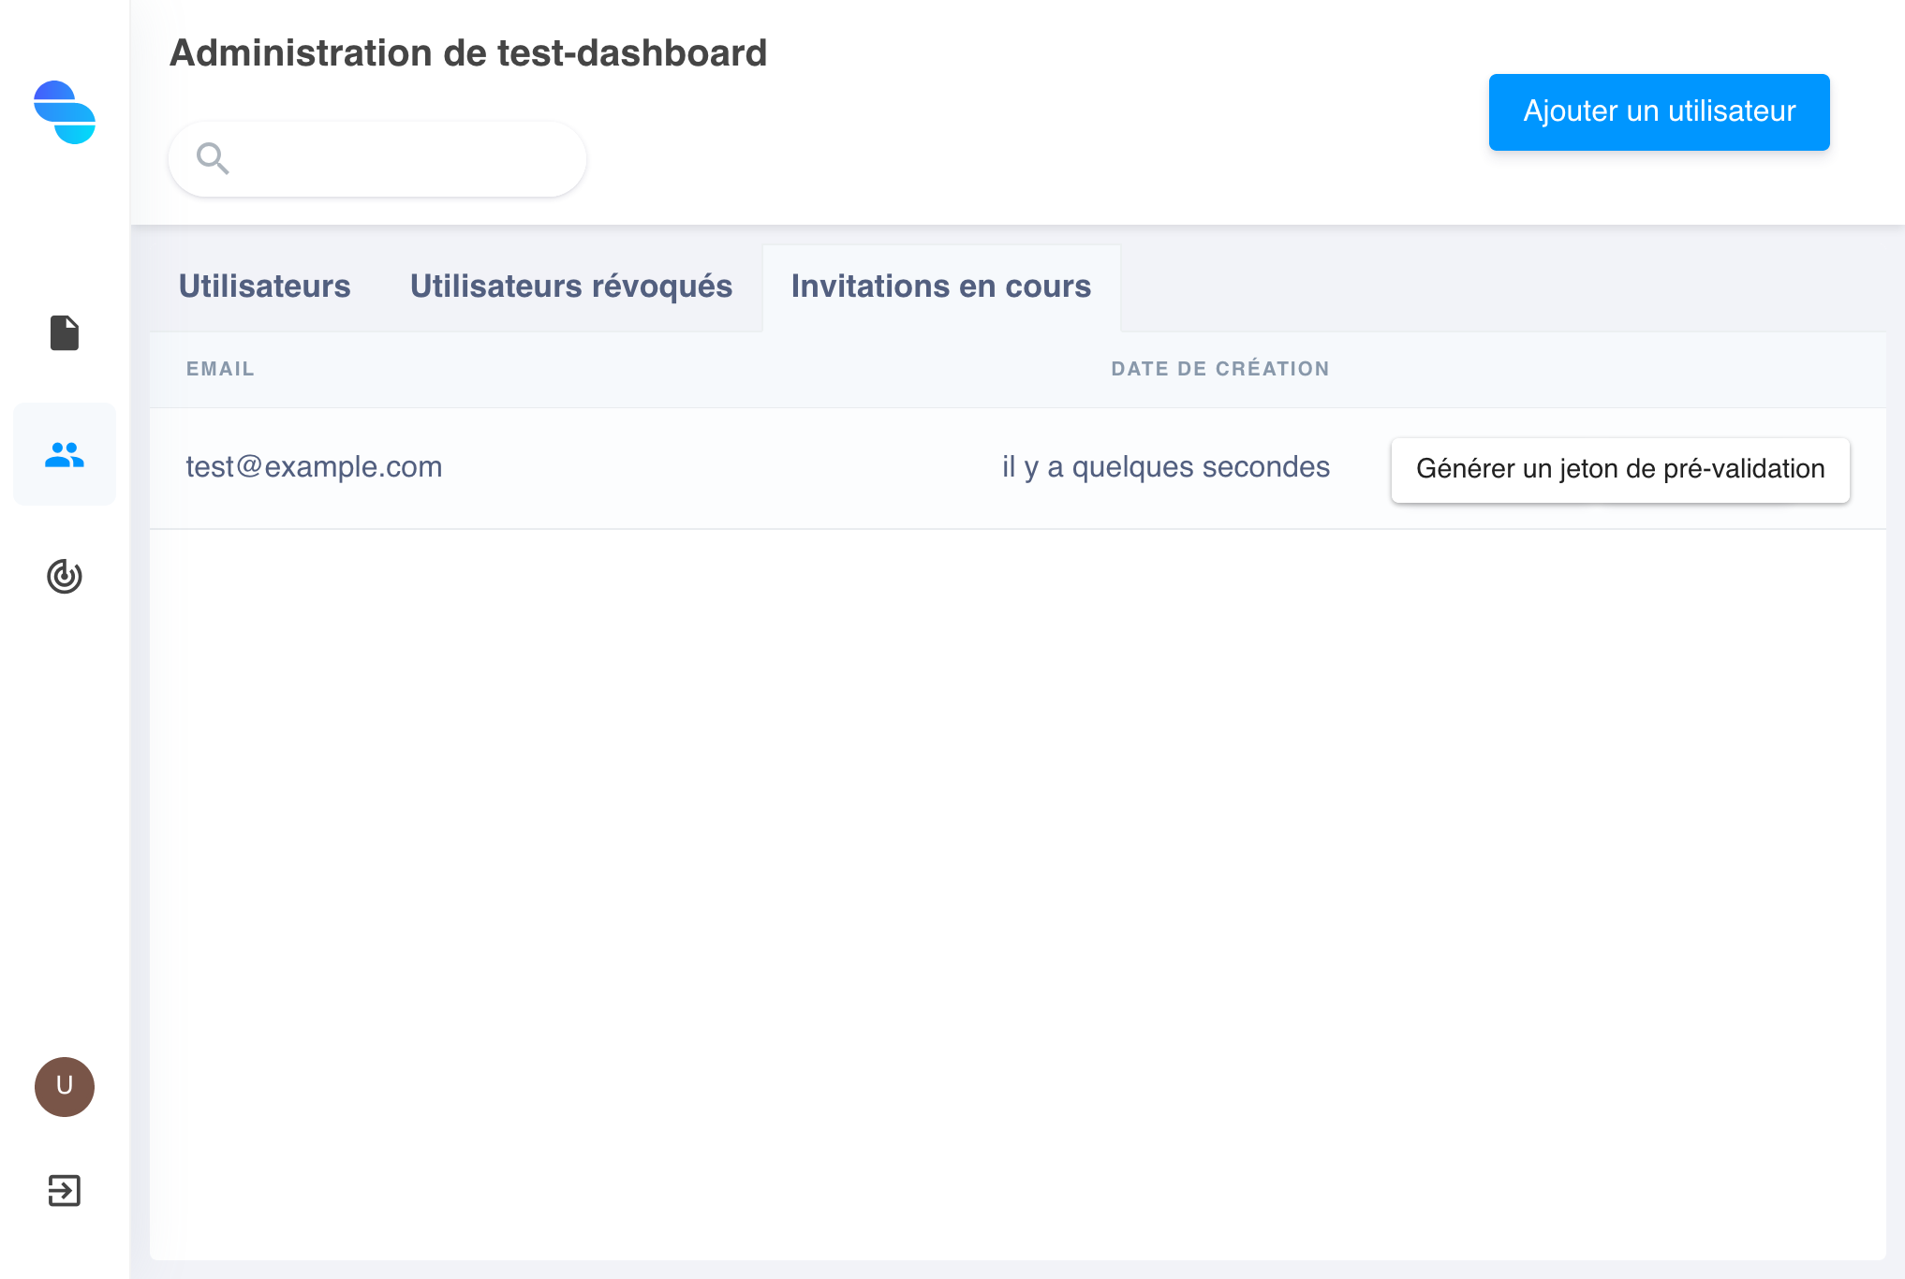Click the app logo in sidebar
This screenshot has width=1905, height=1279.
(65, 112)
